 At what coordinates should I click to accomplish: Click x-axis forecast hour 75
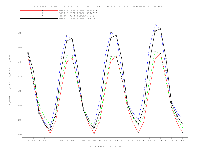pos(166,140)
